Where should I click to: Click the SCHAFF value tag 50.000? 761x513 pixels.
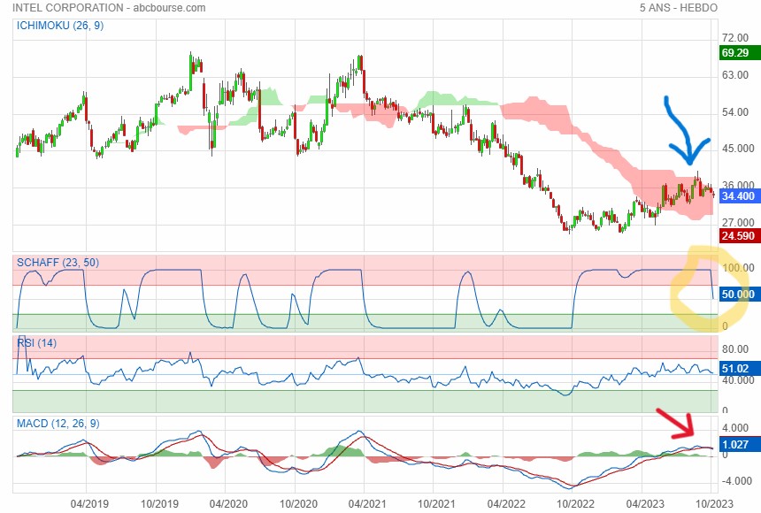738,295
